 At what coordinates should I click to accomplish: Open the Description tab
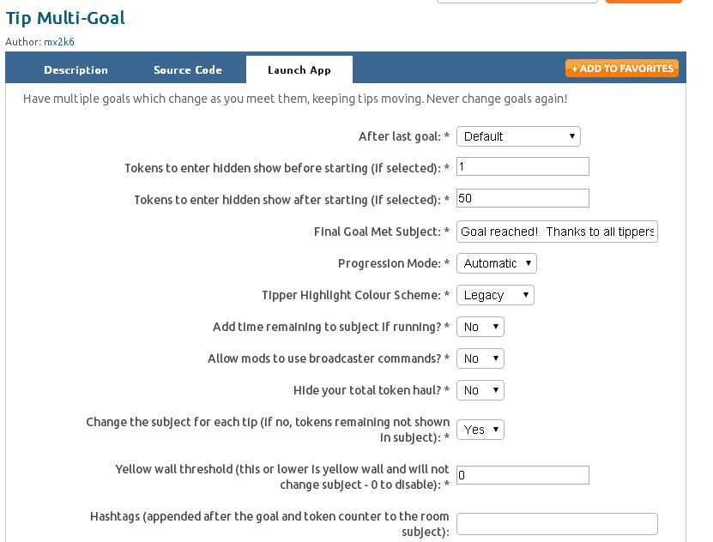coord(76,70)
